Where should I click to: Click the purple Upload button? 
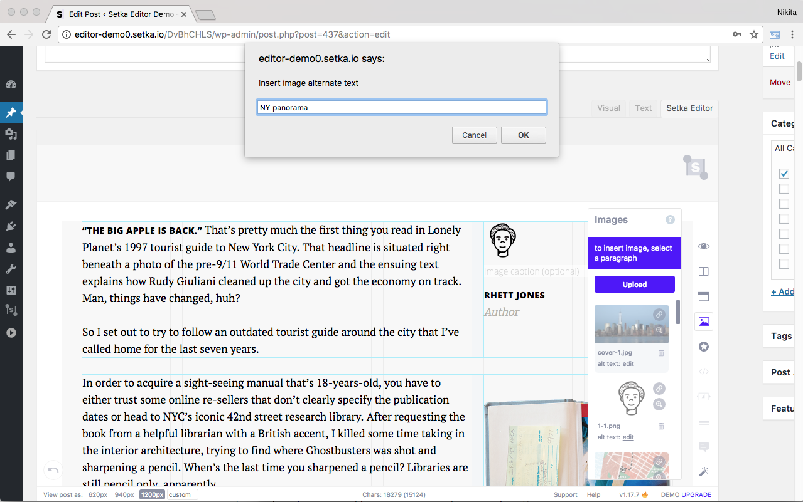point(634,285)
